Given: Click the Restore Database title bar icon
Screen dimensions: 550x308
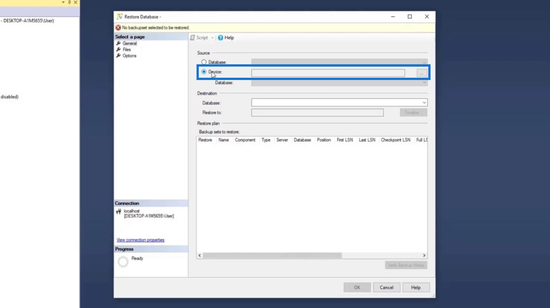Looking at the screenshot, I should [x=119, y=17].
